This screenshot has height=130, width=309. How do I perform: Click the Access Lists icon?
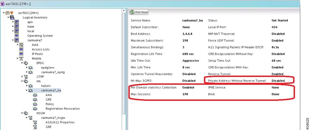21,49
